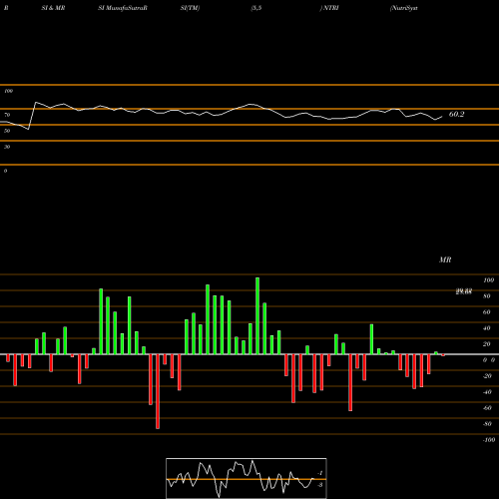Click the -80 label on MR axis

click(x=487, y=424)
